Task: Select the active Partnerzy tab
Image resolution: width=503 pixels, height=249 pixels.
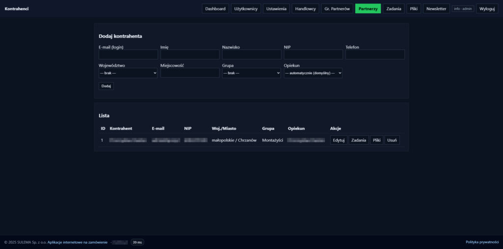Action: pyautogui.click(x=368, y=9)
